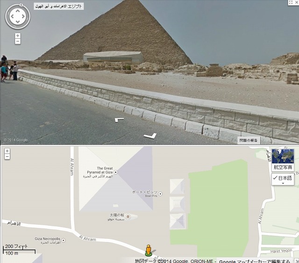This screenshot has height=263, width=299.
Task: Zoom in Street View with plus button
Action: (x=18, y=35)
